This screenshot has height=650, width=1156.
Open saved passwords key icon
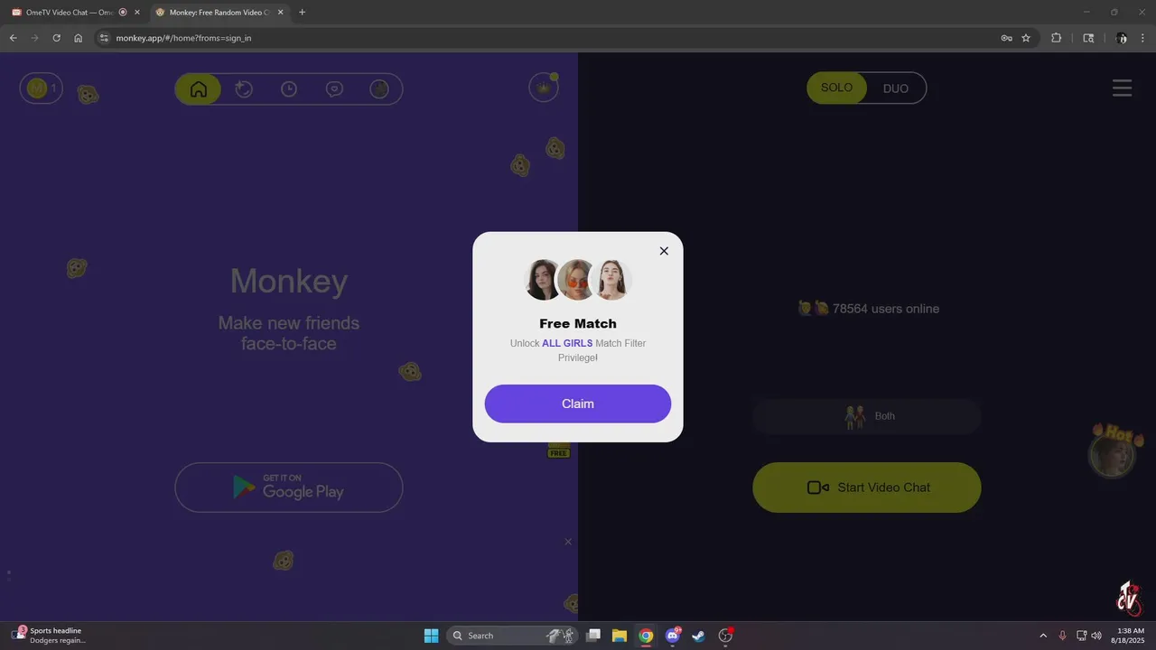click(1006, 38)
